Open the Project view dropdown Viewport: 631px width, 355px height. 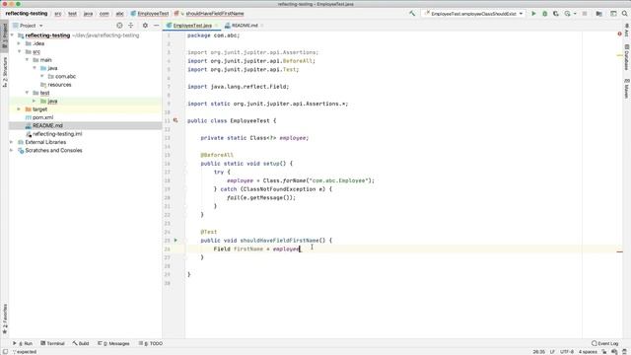[29, 26]
